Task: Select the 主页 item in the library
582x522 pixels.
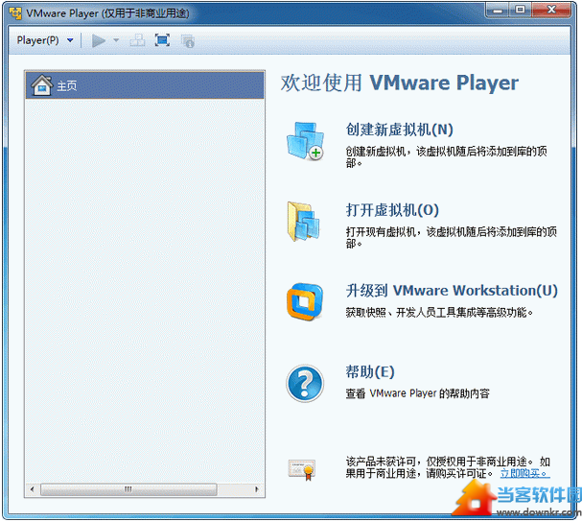Action: [x=145, y=85]
